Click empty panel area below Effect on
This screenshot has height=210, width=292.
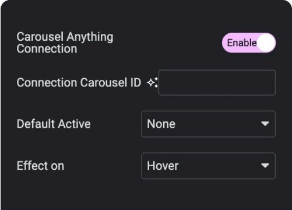(146, 195)
